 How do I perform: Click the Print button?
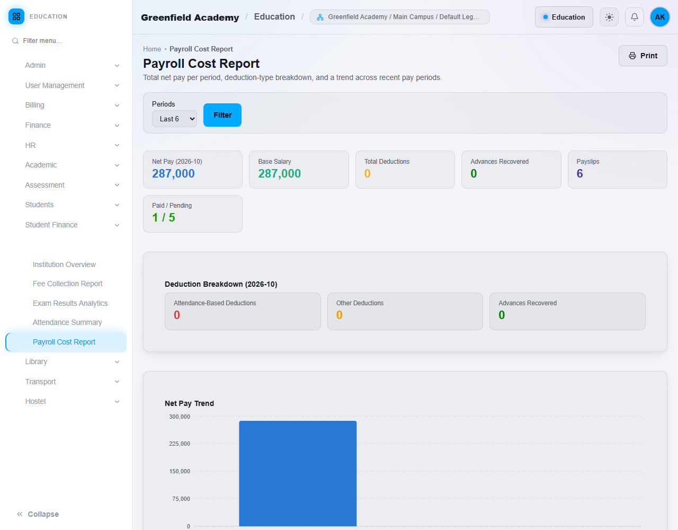click(643, 56)
